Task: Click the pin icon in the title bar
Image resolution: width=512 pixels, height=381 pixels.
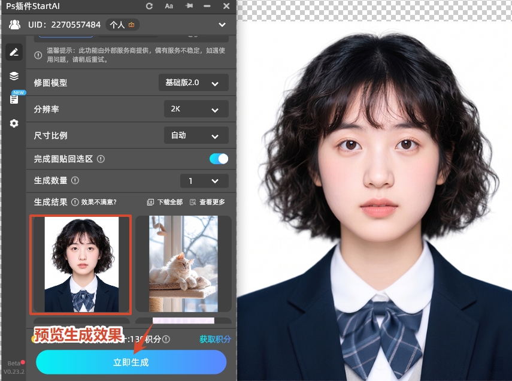Action: point(189,7)
